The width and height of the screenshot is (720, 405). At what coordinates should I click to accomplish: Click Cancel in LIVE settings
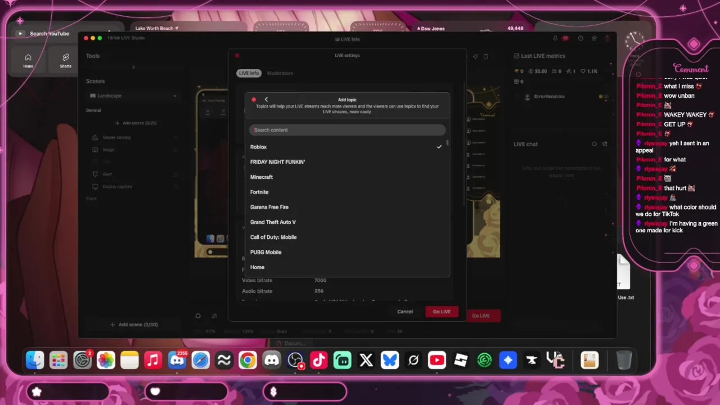pos(405,312)
